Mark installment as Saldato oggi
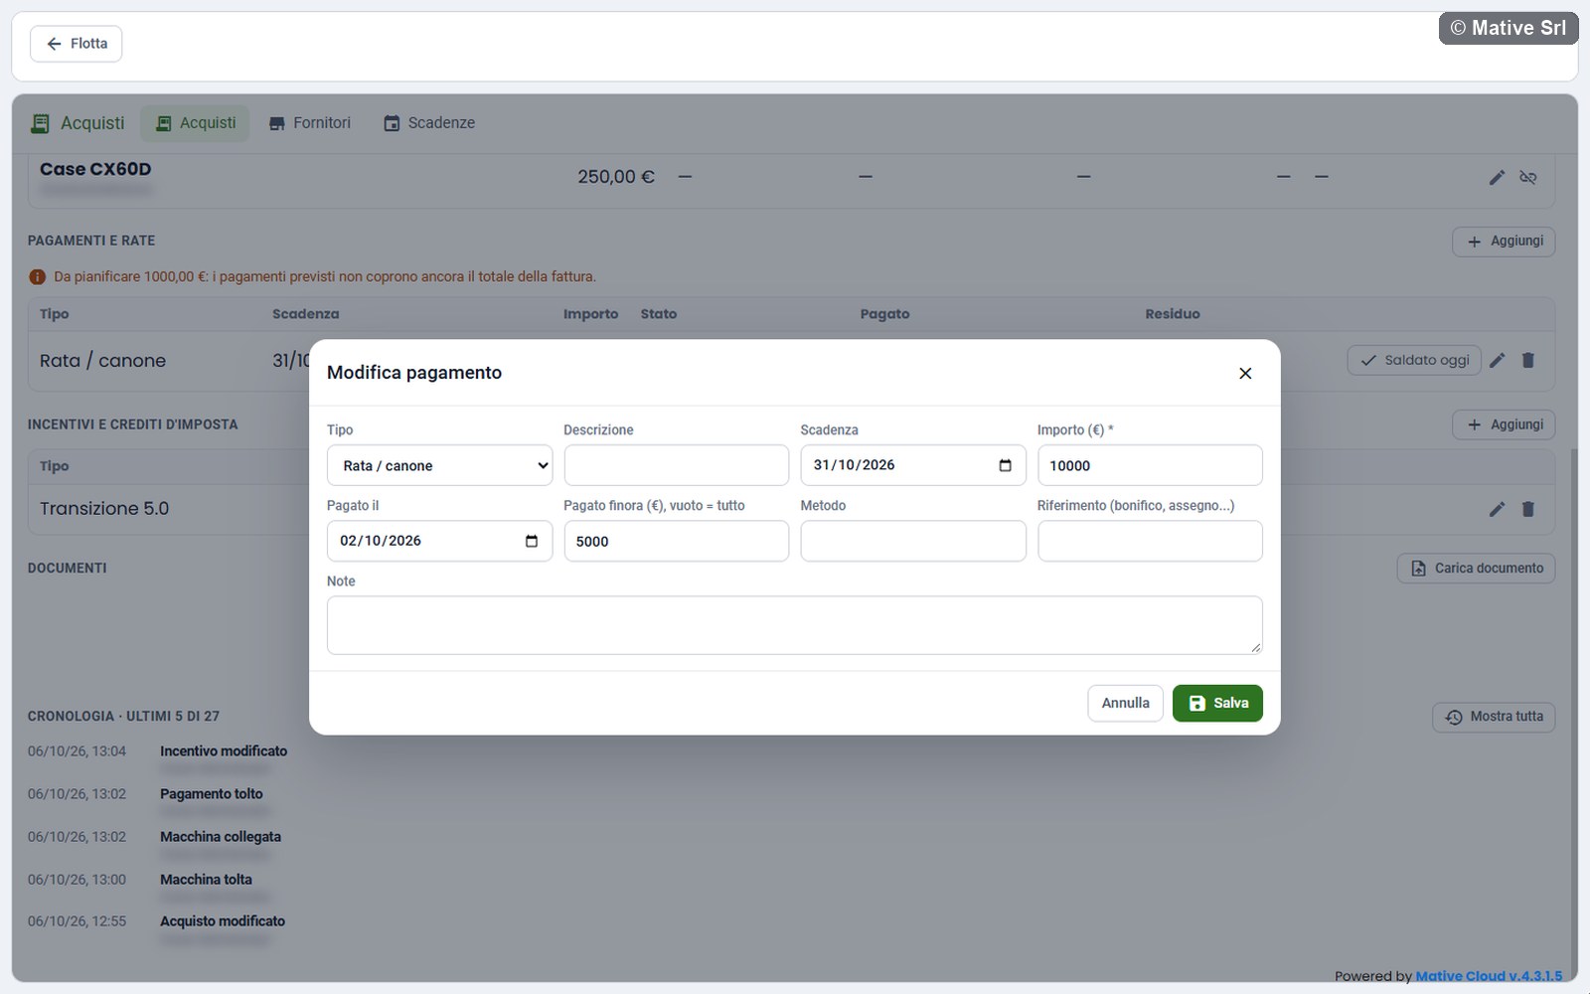1590x994 pixels. point(1414,360)
